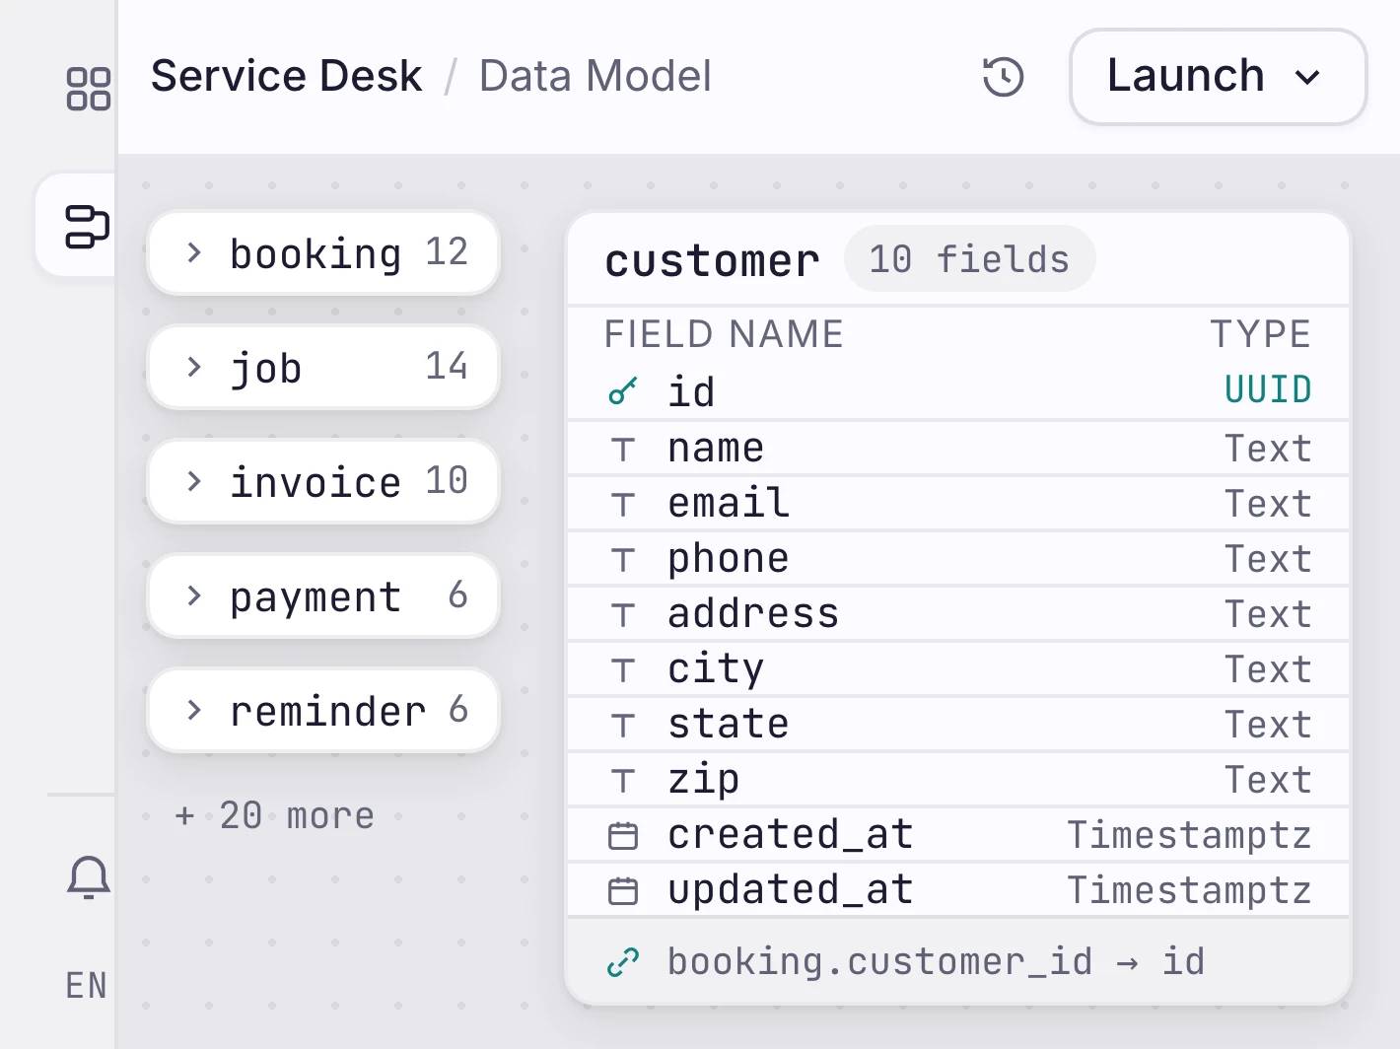The image size is (1400, 1049).
Task: Expand the invoice table chevron
Action: [x=194, y=482]
